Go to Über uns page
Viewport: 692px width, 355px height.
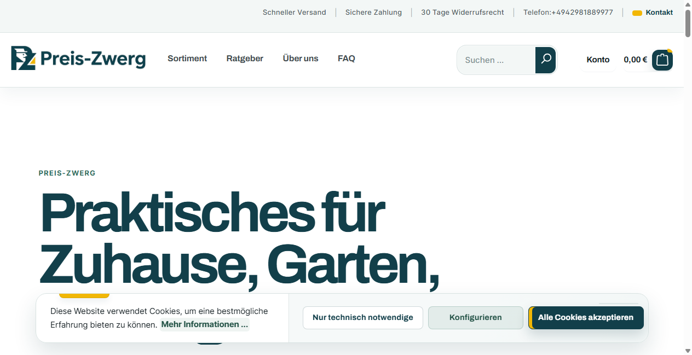coord(301,59)
